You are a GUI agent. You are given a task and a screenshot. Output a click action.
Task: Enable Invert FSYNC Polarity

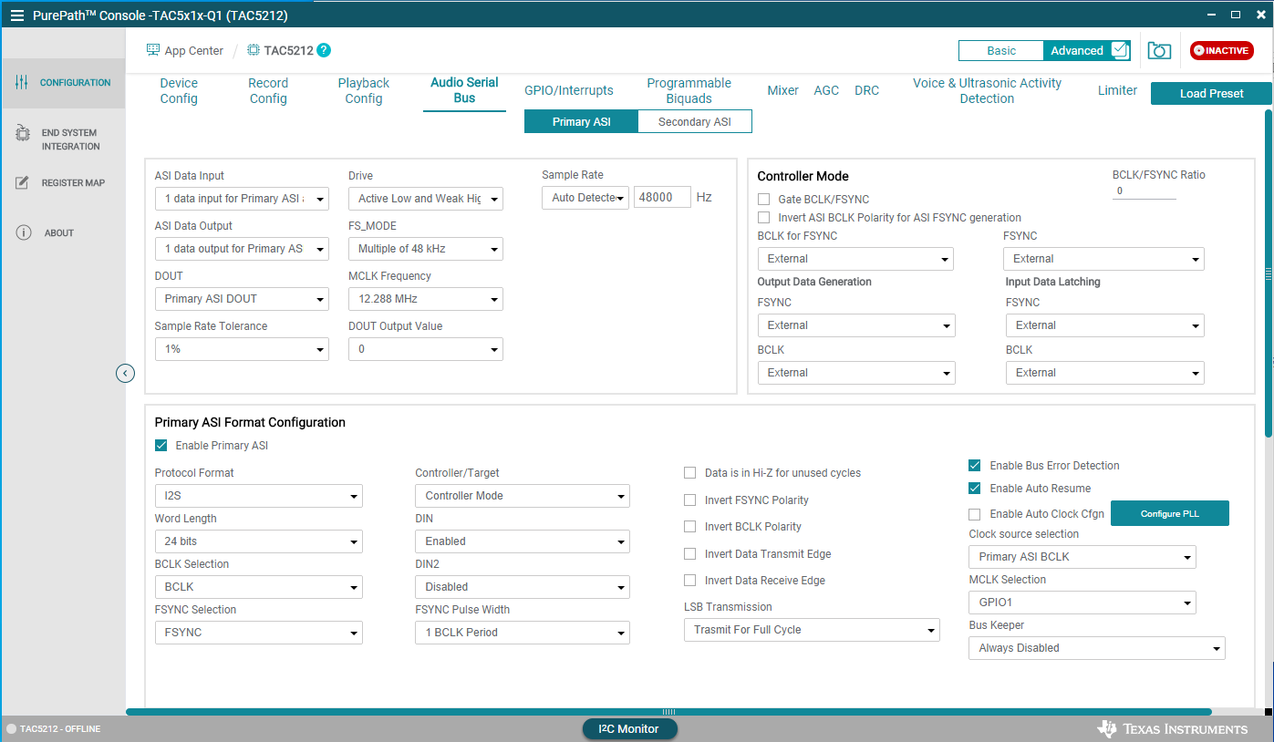690,500
